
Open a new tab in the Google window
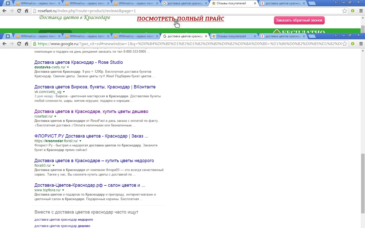tap(312, 36)
